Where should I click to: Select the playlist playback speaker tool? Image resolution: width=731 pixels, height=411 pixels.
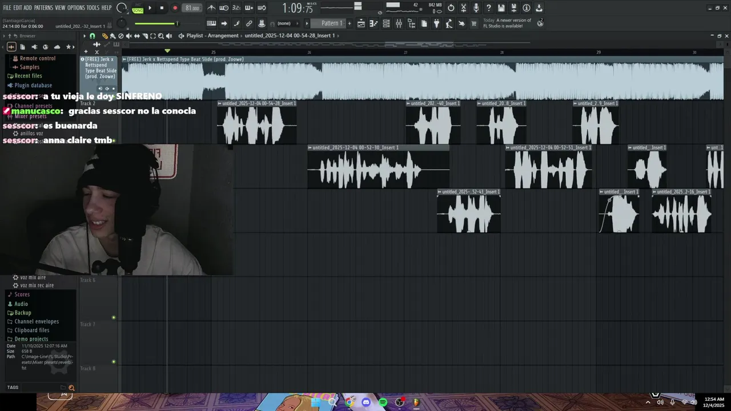[x=169, y=36]
